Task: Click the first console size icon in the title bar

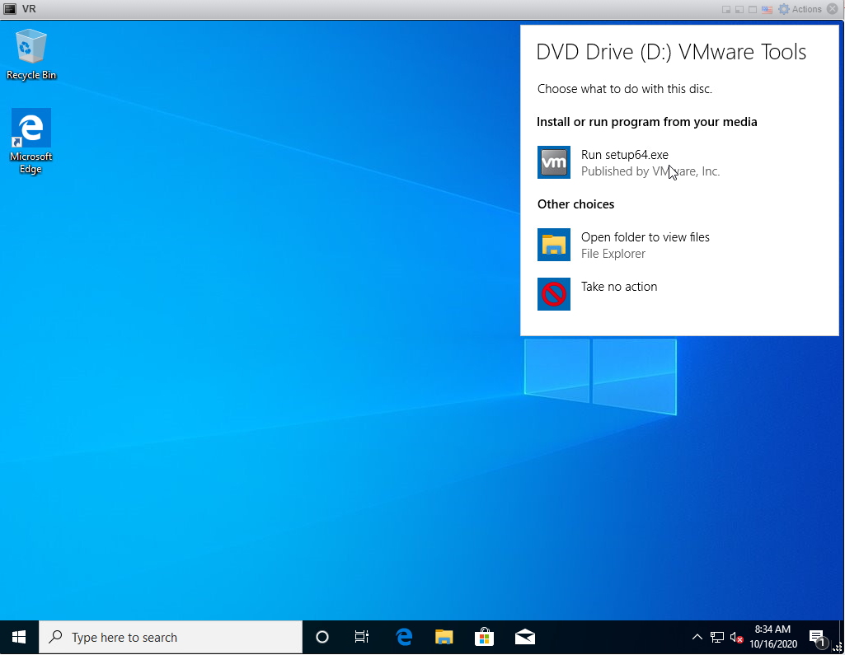Action: pyautogui.click(x=726, y=10)
